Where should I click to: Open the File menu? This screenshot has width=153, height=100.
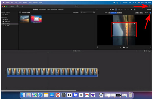[x=12, y=3]
